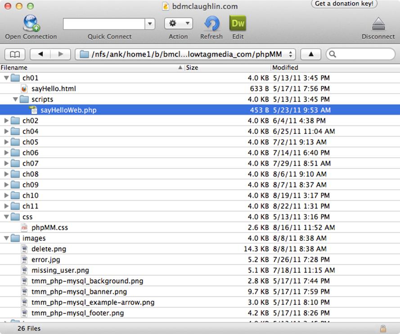This screenshot has width=400, height=334.
Task: Click the error.jpg file icon
Action: tap(24, 259)
